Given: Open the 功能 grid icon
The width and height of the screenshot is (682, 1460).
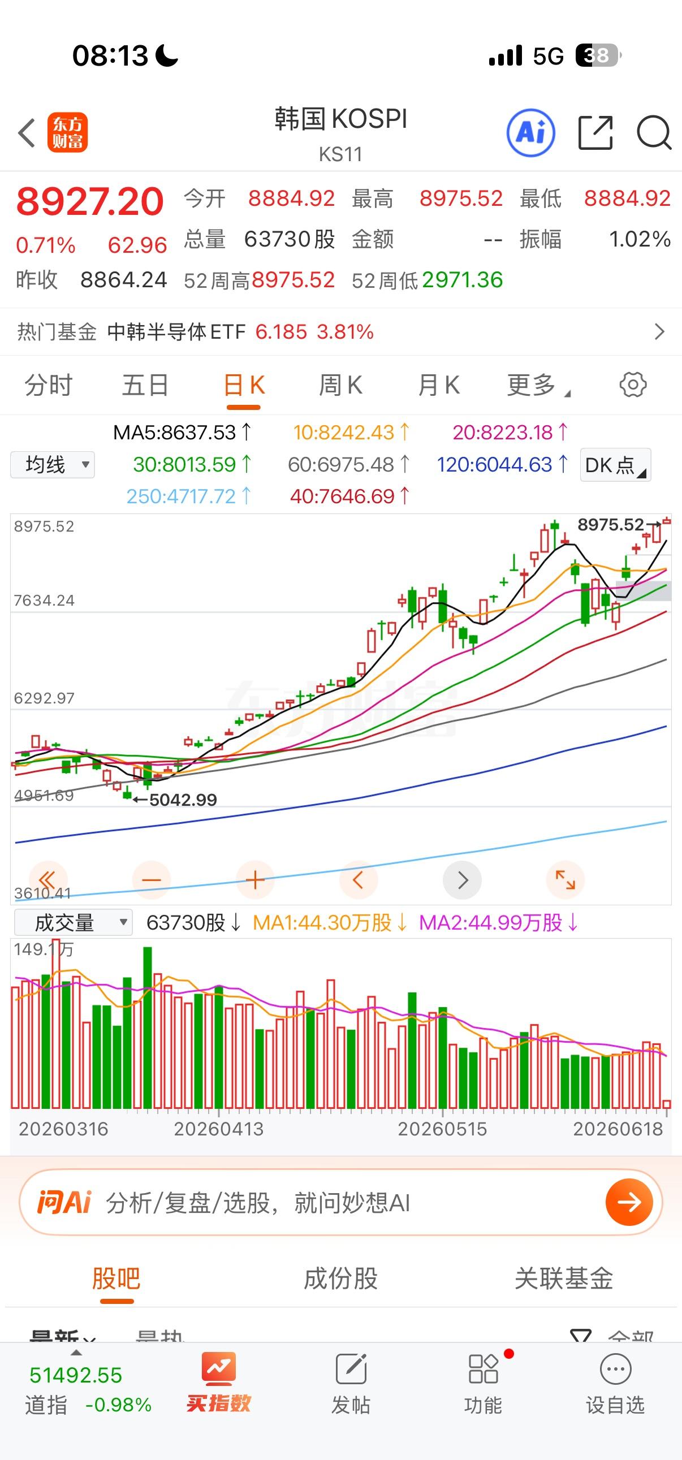Looking at the screenshot, I should click(x=483, y=1370).
